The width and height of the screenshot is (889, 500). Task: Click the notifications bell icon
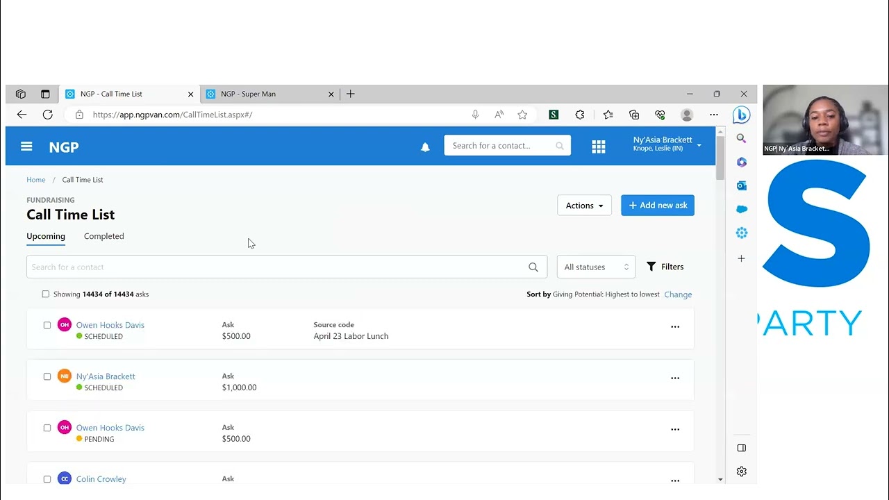pyautogui.click(x=425, y=147)
